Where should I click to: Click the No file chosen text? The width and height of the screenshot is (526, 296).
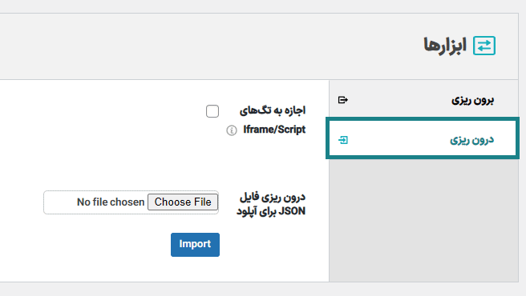(x=111, y=202)
